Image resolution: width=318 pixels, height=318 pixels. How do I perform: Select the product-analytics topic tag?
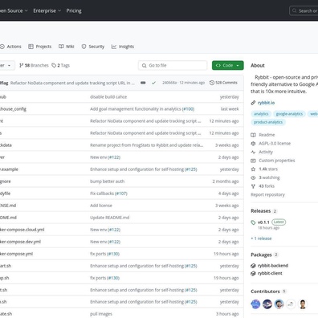point(268,122)
